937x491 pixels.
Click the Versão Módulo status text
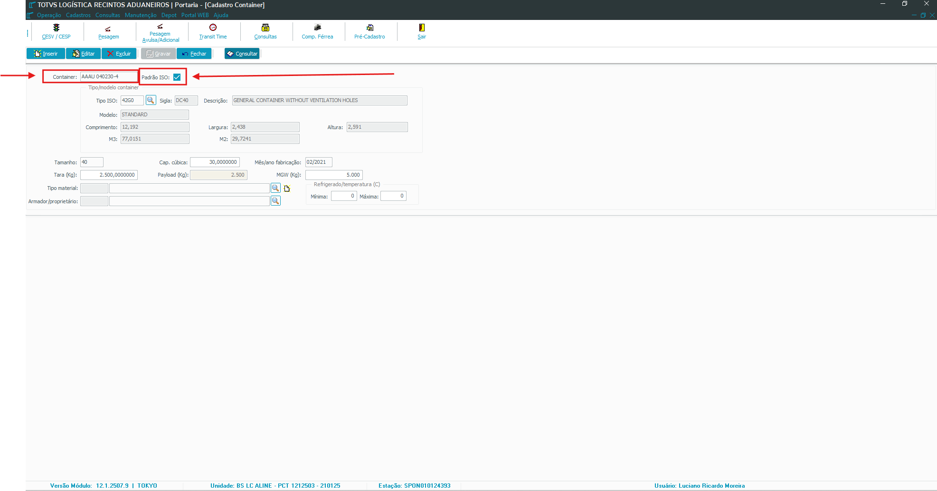(x=104, y=485)
